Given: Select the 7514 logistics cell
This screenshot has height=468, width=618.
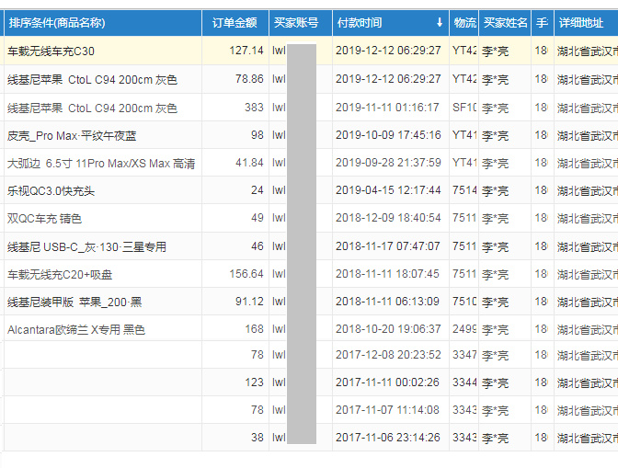Looking at the screenshot, I should tap(464, 190).
